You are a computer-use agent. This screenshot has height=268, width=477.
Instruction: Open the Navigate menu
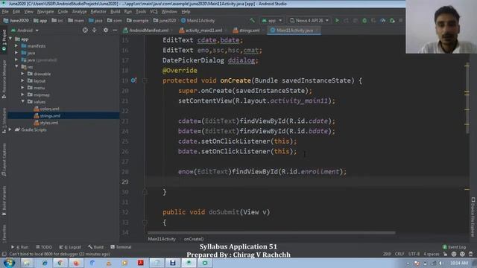[x=45, y=12]
